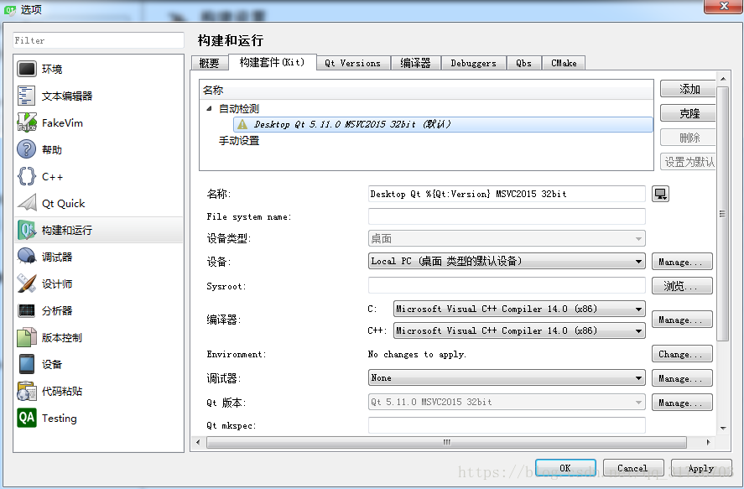Switch to the Qbs tab

pos(524,63)
